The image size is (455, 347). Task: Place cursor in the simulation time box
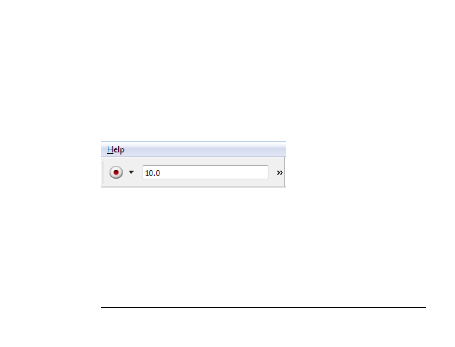(x=205, y=172)
